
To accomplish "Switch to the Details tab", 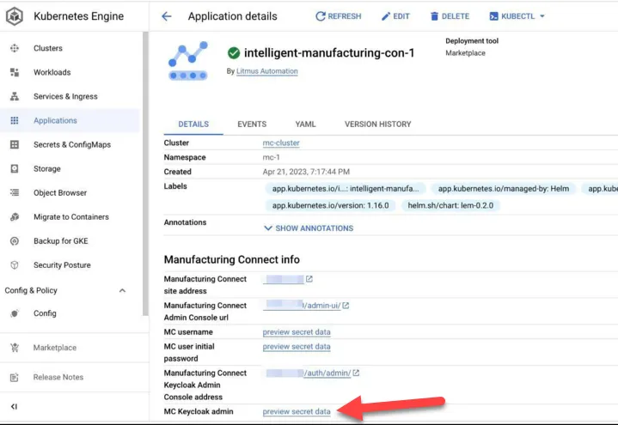I will pyautogui.click(x=193, y=124).
